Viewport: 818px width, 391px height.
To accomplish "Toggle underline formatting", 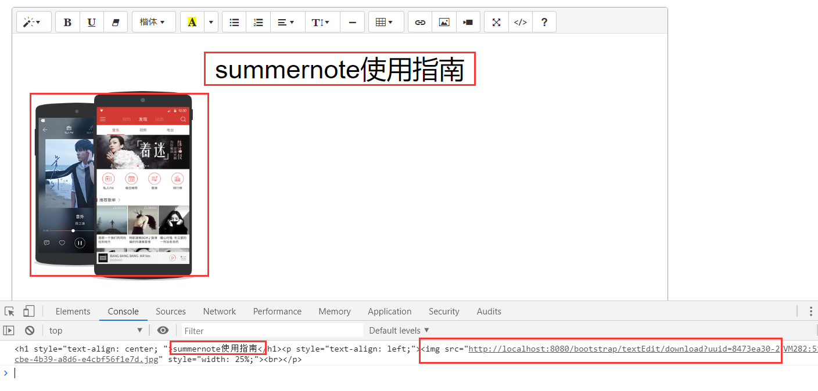I will (x=91, y=21).
